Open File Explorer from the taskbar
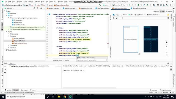 click(59, 97)
